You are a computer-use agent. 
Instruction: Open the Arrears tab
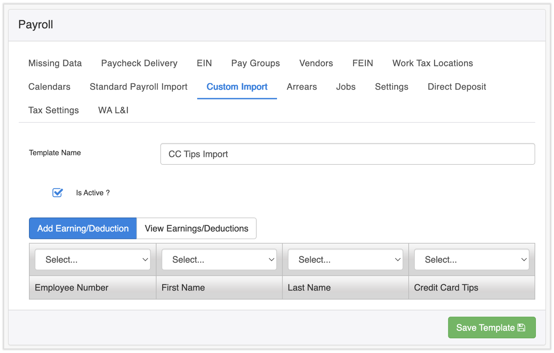pyautogui.click(x=301, y=87)
